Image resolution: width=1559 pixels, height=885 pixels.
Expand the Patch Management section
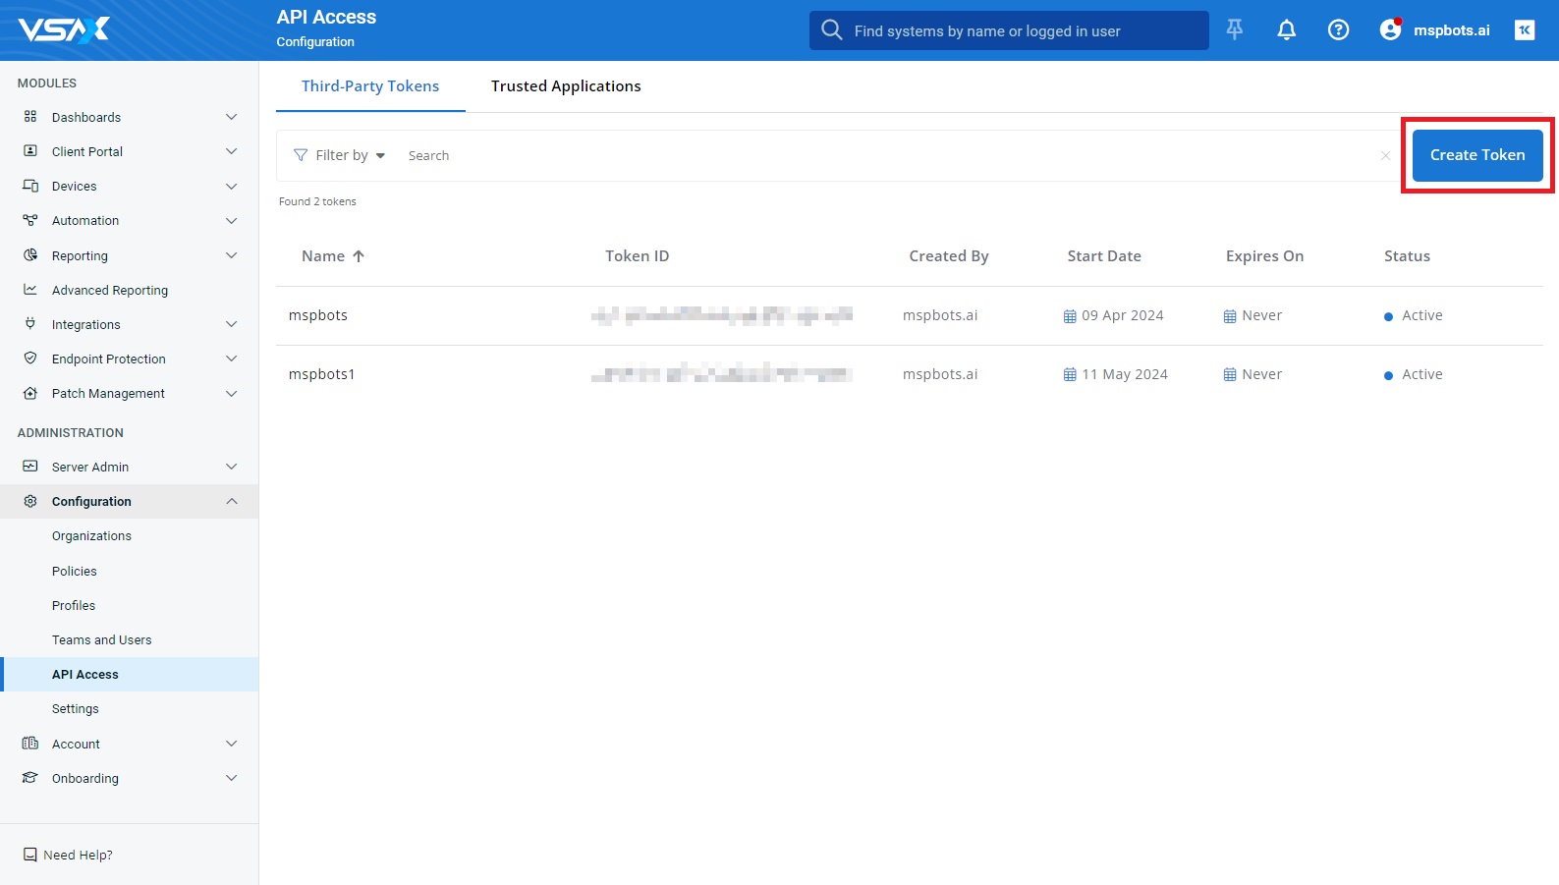click(x=231, y=394)
